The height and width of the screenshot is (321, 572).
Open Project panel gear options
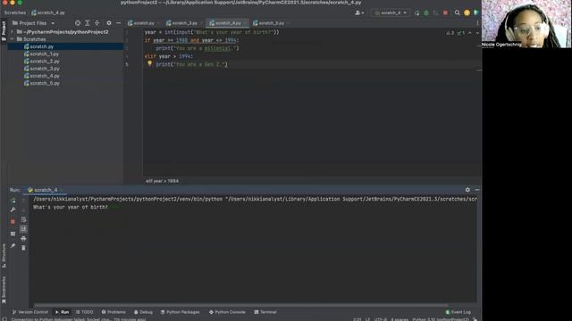click(x=109, y=23)
